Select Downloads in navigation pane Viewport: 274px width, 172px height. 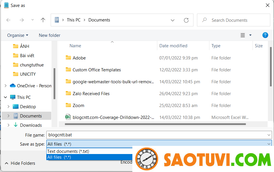click(28, 125)
